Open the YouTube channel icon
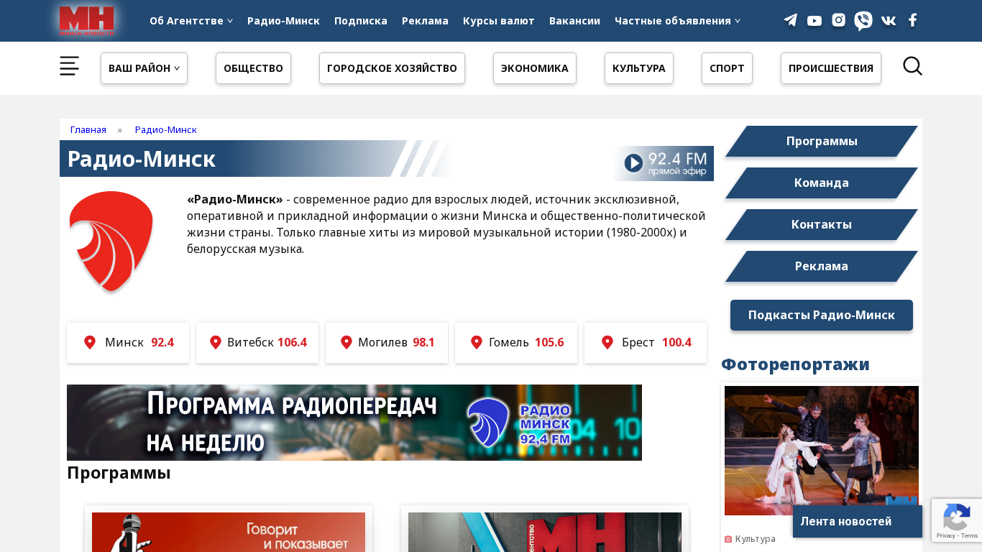This screenshot has height=552, width=982. 814,21
